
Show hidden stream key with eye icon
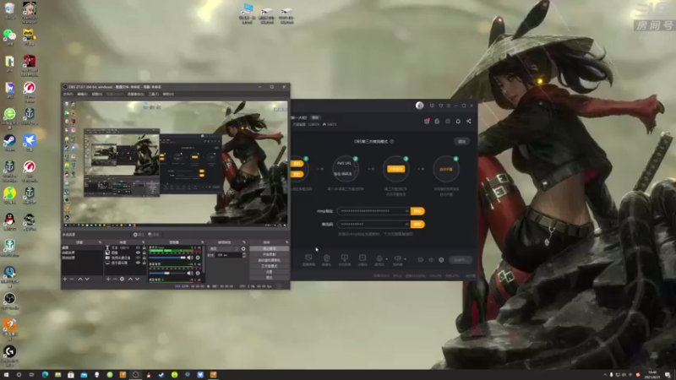click(407, 224)
